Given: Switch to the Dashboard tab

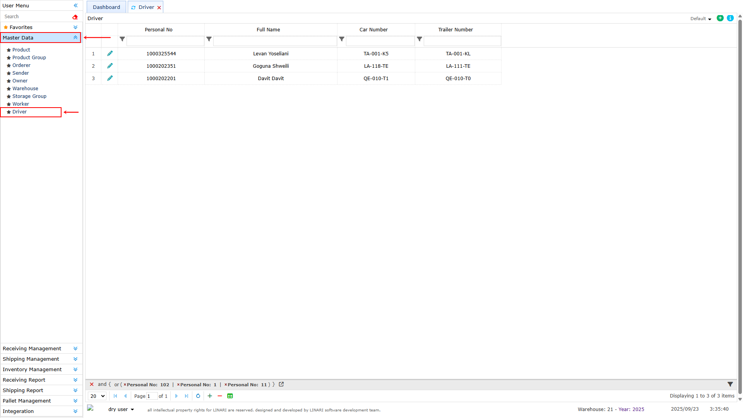Looking at the screenshot, I should (x=106, y=7).
